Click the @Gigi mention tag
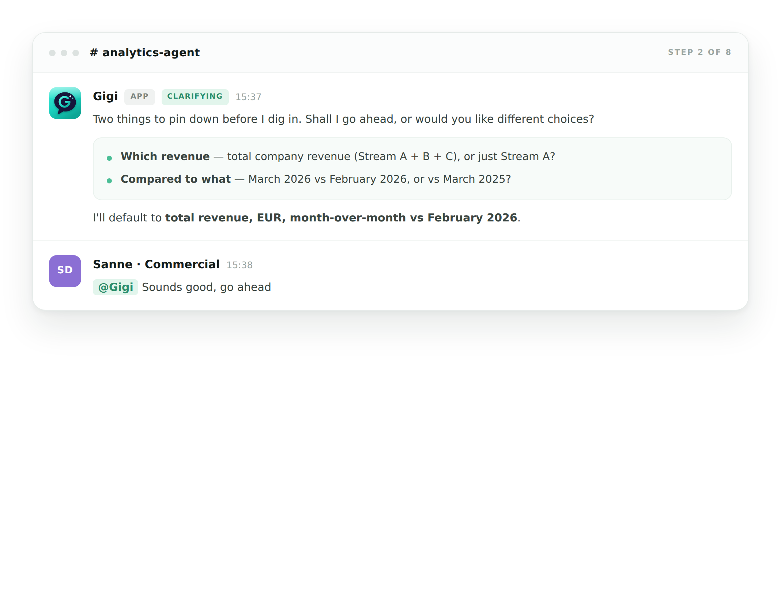 tap(116, 287)
